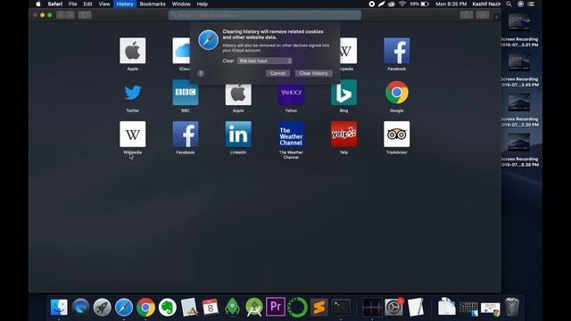Select Screen Recording 5.01 PM desktop file
The width and height of the screenshot is (571, 321).
[519, 31]
